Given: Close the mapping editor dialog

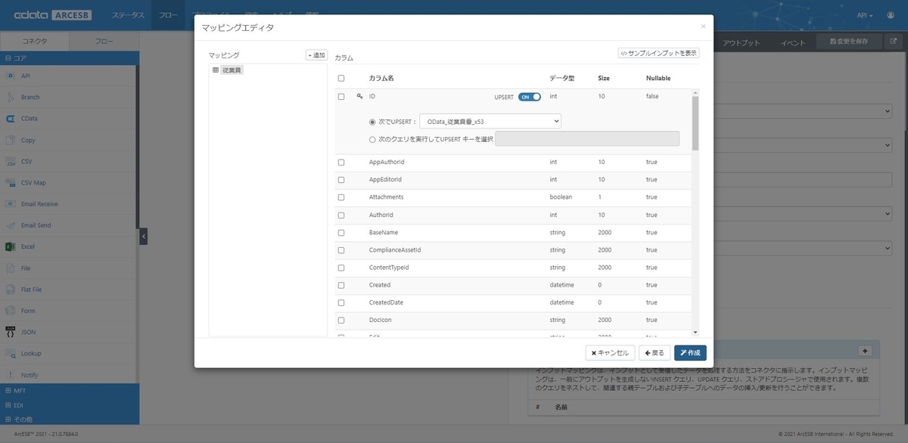Looking at the screenshot, I should click(x=703, y=26).
